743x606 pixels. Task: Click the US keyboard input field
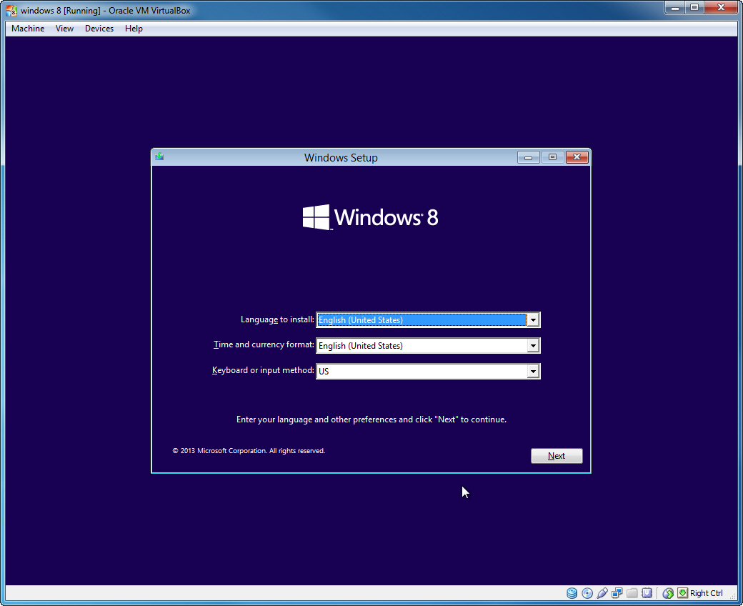coord(422,371)
